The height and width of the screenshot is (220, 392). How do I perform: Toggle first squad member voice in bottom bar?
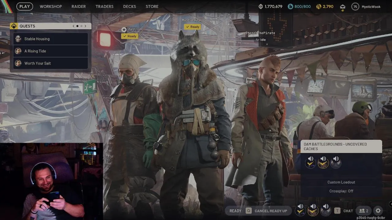click(x=300, y=210)
